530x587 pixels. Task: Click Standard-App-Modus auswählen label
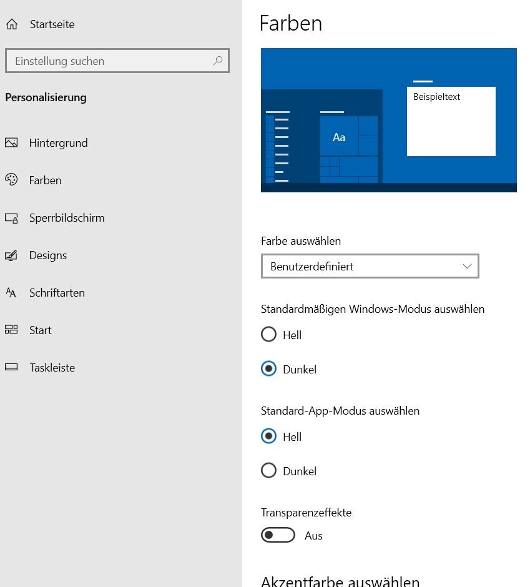[x=340, y=411]
